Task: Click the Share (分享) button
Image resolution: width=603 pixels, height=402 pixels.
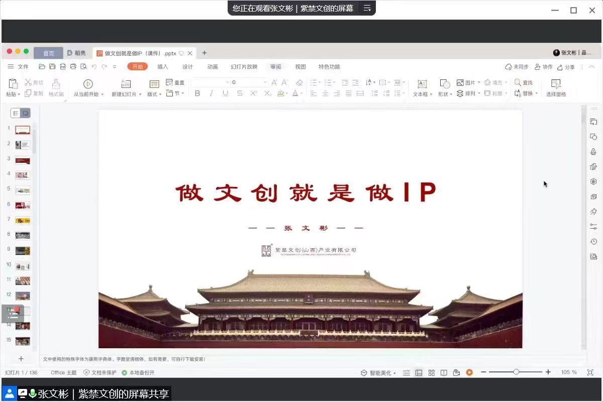Action: point(566,67)
